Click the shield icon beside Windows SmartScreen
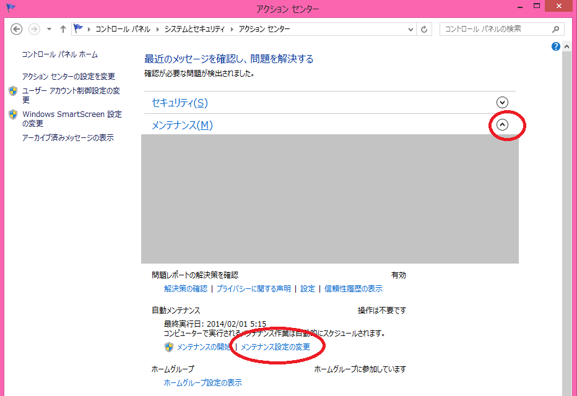The width and height of the screenshot is (577, 396). point(13,114)
